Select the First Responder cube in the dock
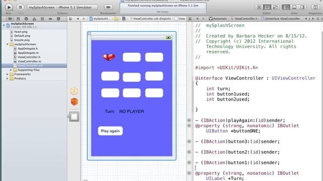 (74, 102)
